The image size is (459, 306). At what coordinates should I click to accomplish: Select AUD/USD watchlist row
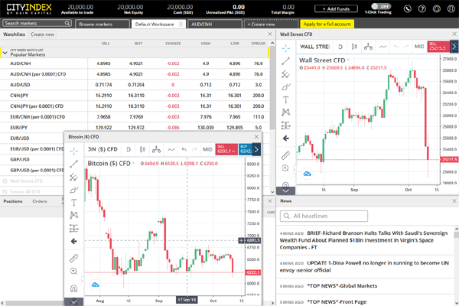pos(135,85)
